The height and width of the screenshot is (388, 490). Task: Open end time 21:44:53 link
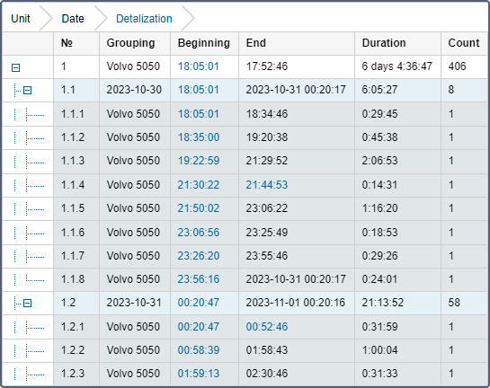(x=266, y=185)
